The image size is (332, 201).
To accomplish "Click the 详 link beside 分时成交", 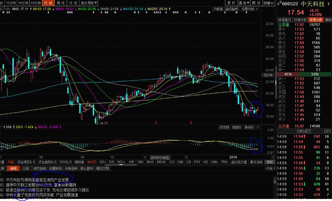I will 327,131.
